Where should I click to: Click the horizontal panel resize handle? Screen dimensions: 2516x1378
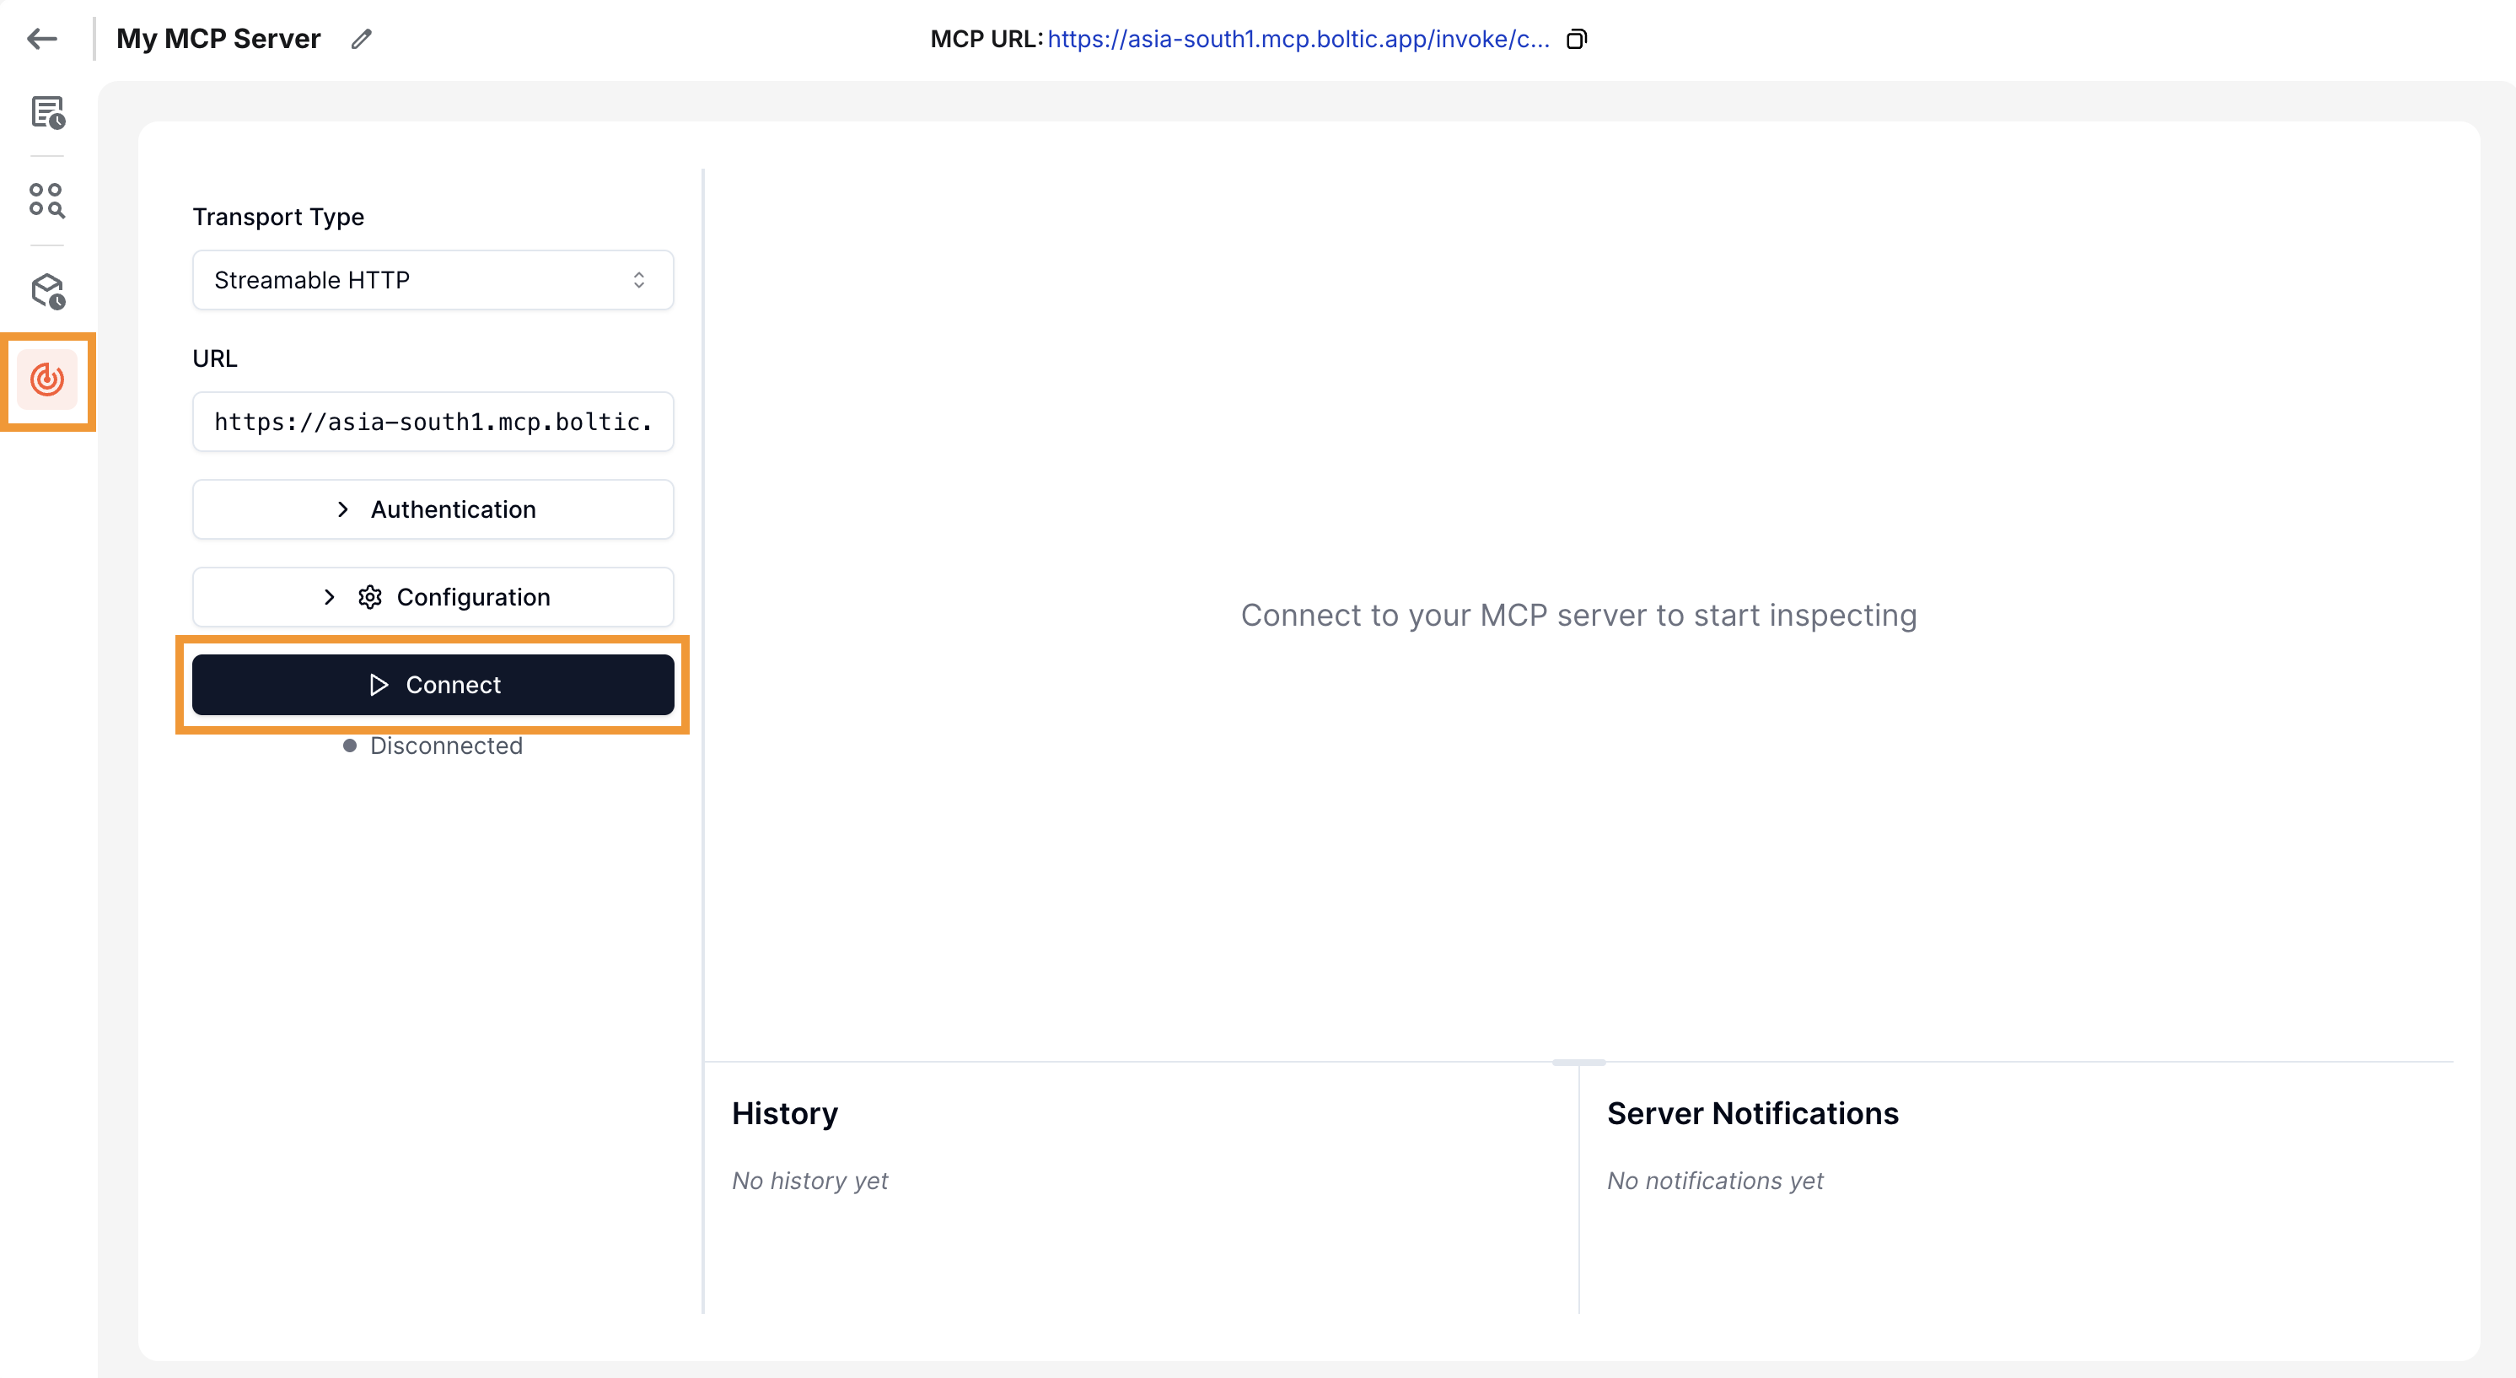(x=1578, y=1062)
